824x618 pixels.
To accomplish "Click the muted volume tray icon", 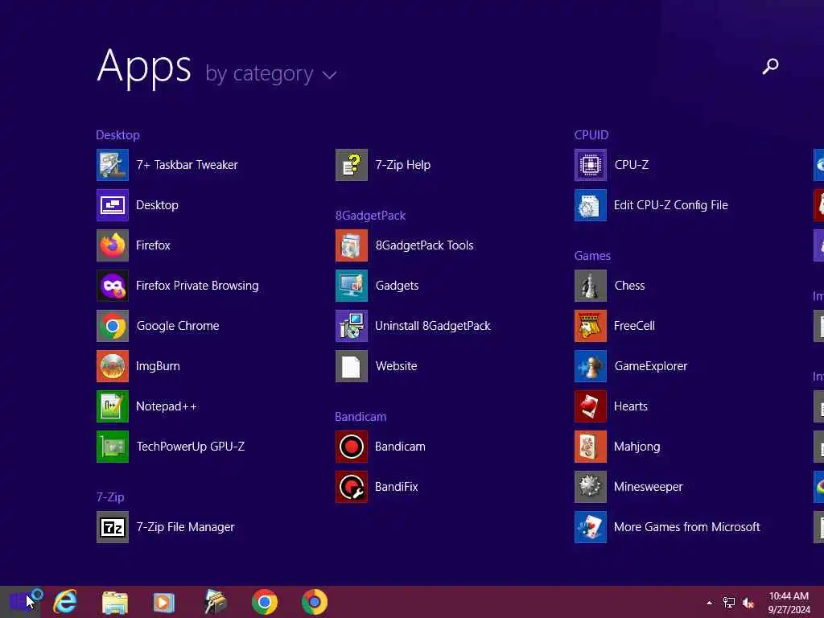I will tap(748, 603).
